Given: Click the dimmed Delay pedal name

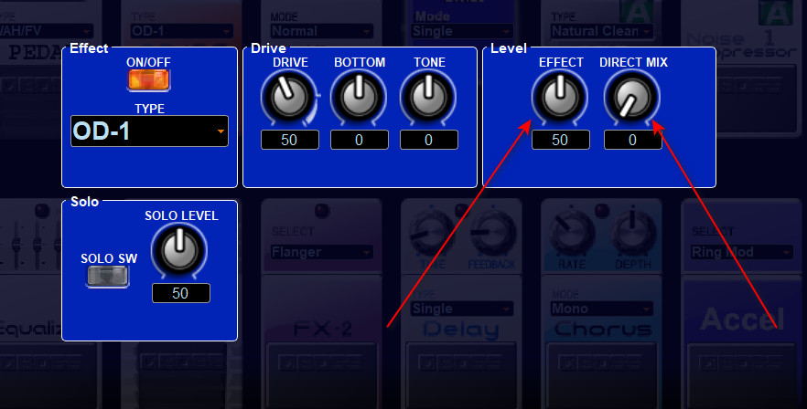Looking at the screenshot, I should point(460,330).
